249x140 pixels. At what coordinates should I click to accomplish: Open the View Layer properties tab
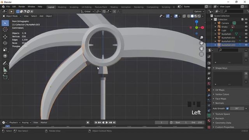(x=209, y=73)
